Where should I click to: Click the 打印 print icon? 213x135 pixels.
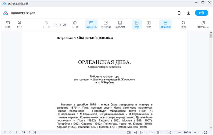click(x=19, y=25)
